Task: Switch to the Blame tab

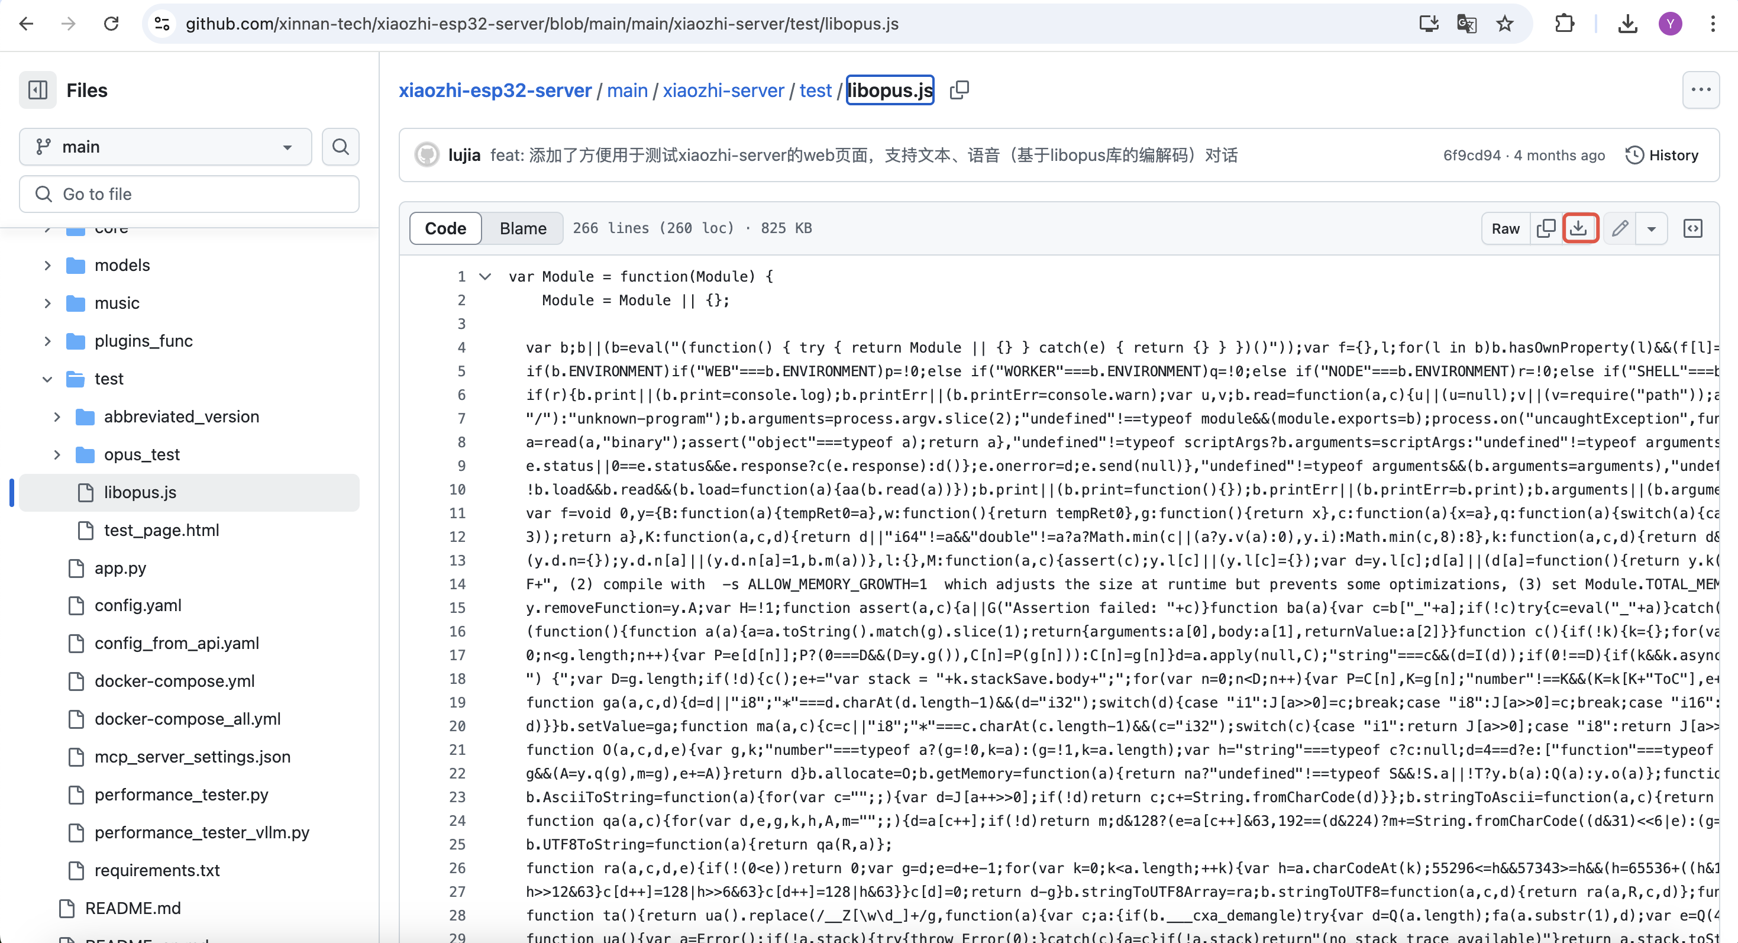Action: (x=522, y=228)
